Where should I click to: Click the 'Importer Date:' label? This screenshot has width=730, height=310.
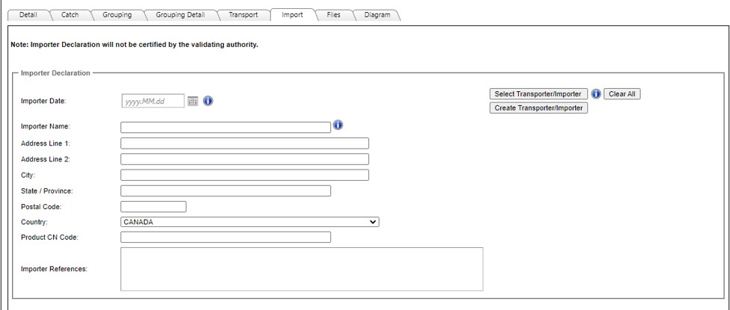pos(43,101)
